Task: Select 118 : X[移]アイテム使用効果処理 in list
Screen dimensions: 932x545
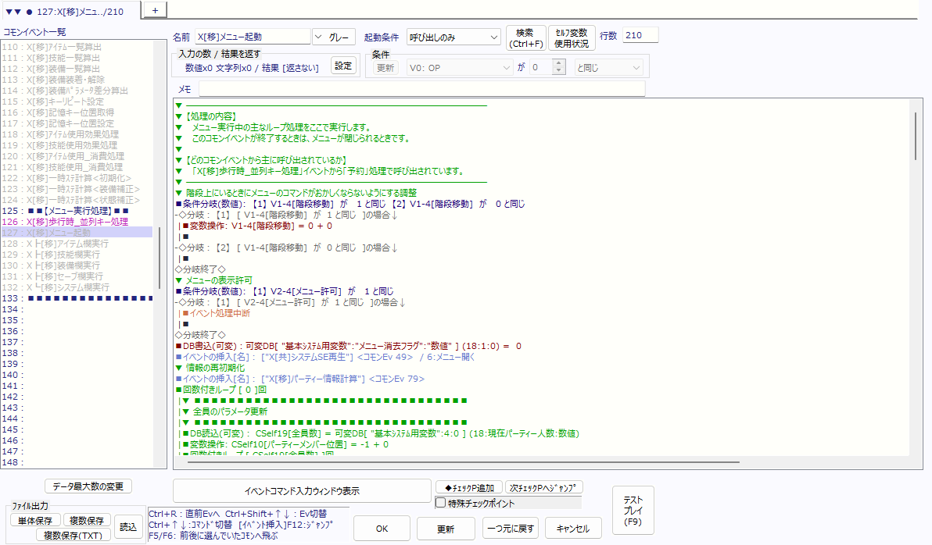Action: 77,134
